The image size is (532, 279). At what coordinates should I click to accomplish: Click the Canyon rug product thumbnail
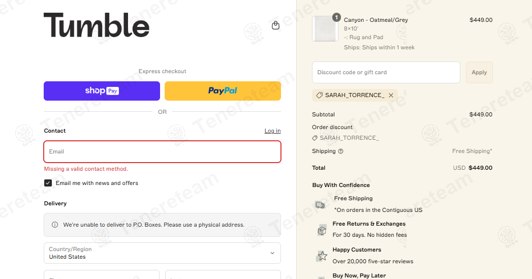coord(325,28)
